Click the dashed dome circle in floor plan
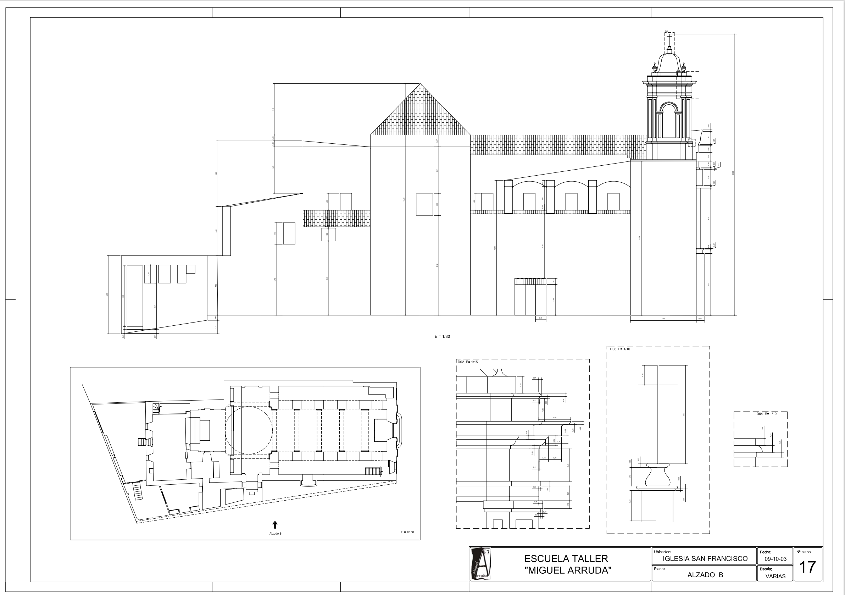Viewport: 845px width, 595px height. point(249,430)
